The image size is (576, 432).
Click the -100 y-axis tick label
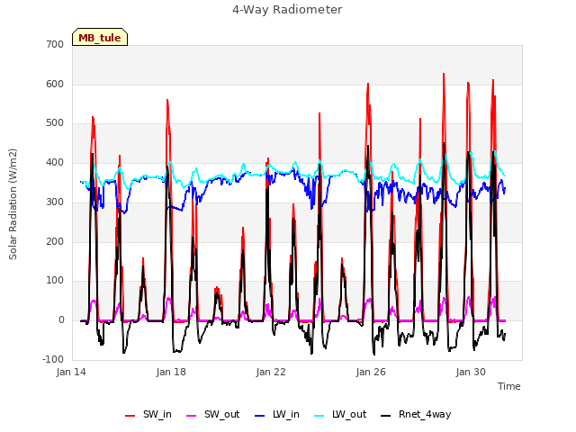tap(53, 359)
